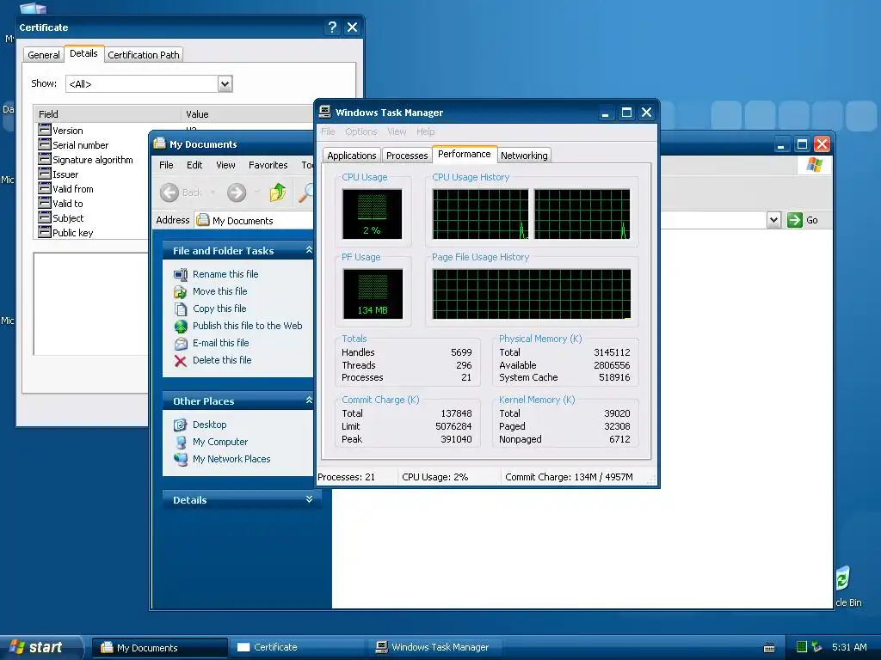Select the Valid to row
The height and width of the screenshot is (660, 881).
click(x=93, y=203)
